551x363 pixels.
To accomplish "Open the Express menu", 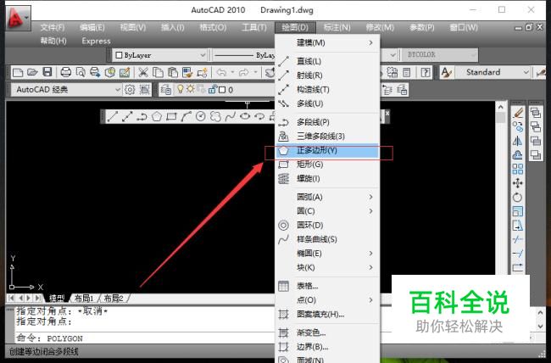I will point(97,42).
